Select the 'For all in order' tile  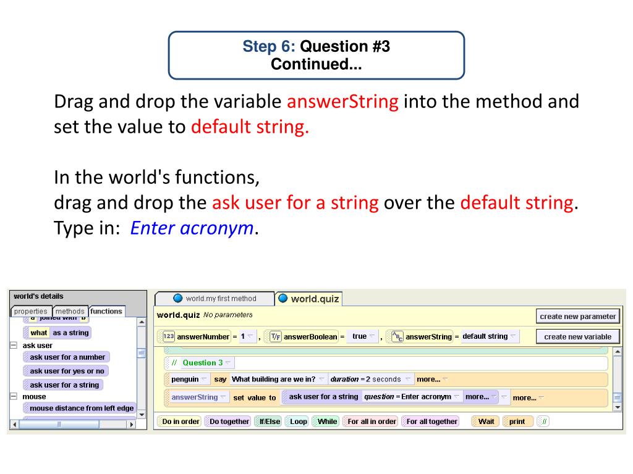coord(370,421)
